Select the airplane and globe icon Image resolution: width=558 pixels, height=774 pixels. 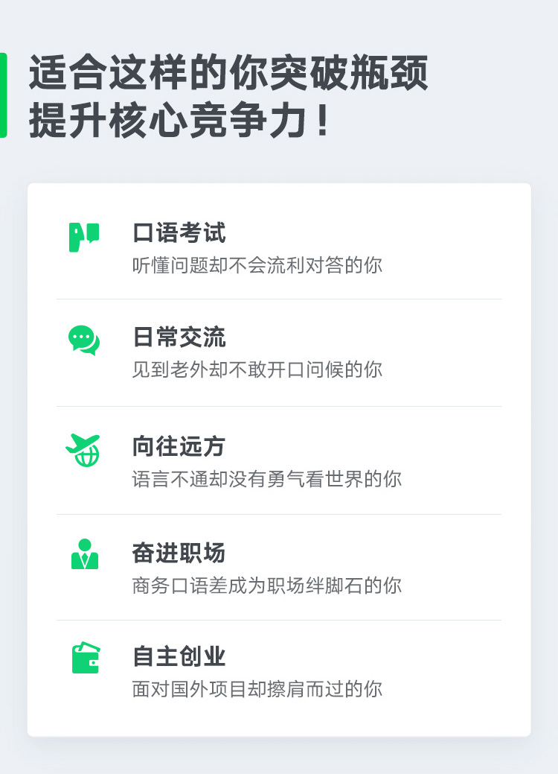click(x=83, y=450)
